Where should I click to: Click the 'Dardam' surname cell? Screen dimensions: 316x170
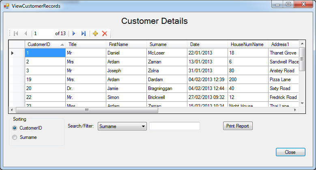coord(167,80)
